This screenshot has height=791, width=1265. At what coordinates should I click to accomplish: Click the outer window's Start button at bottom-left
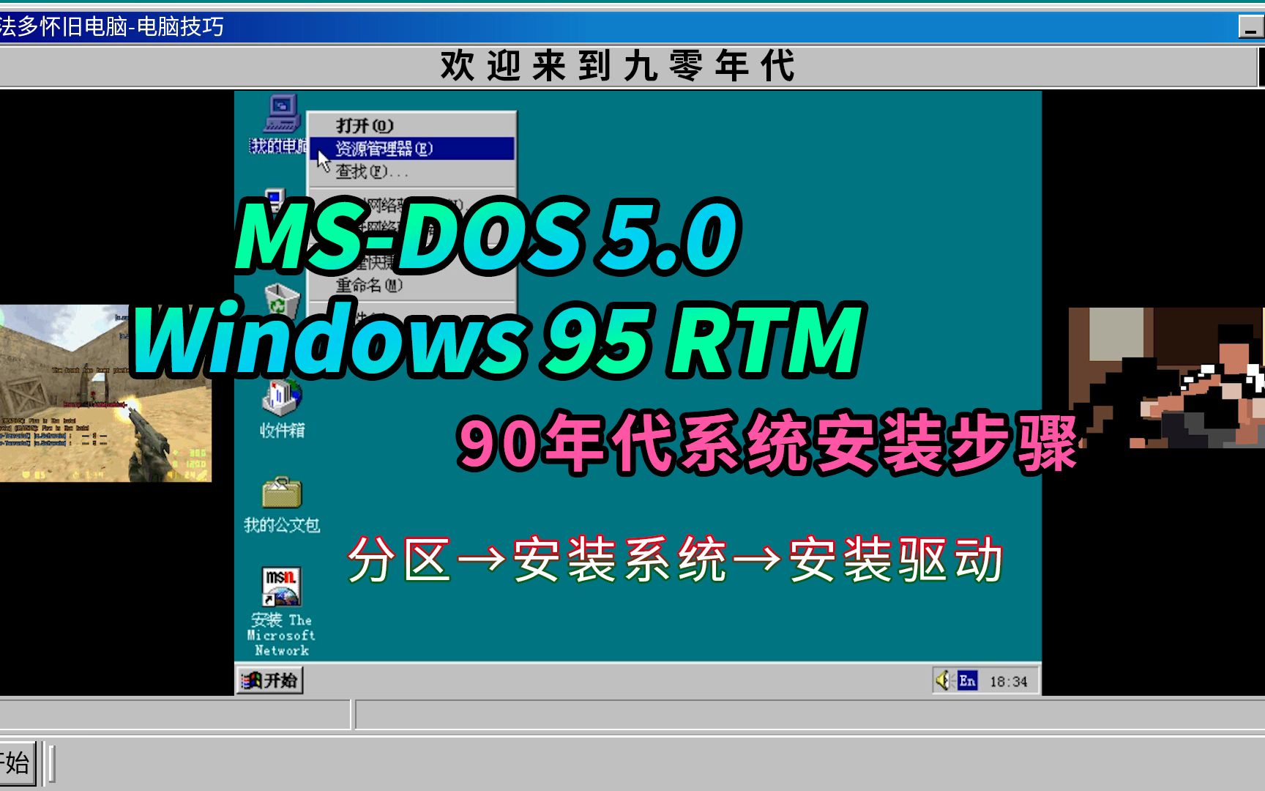click(x=16, y=763)
